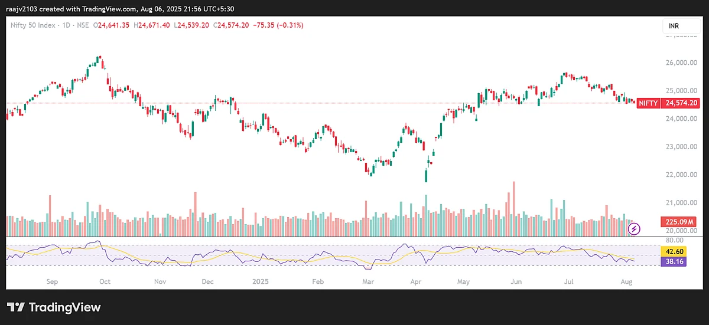Click the 42.60 RSI average value label
This screenshot has height=325, width=709.
674,251
